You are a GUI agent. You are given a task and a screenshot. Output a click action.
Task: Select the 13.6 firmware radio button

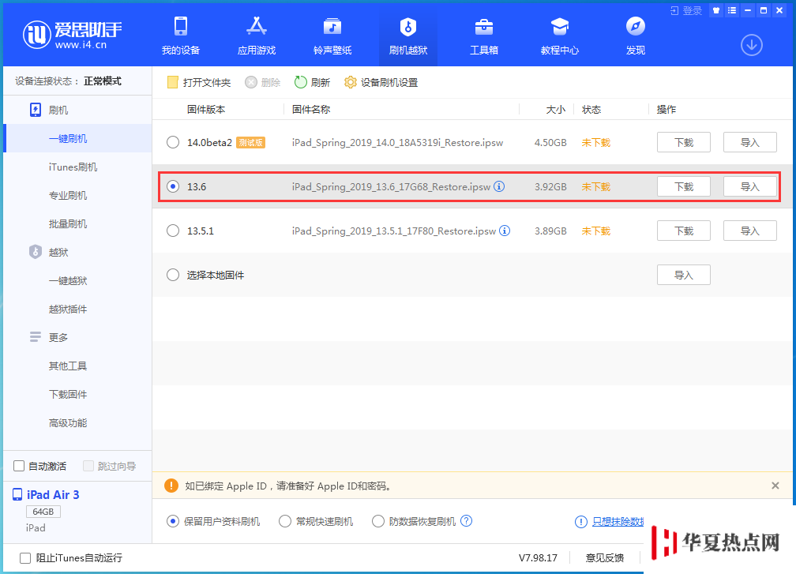[173, 187]
